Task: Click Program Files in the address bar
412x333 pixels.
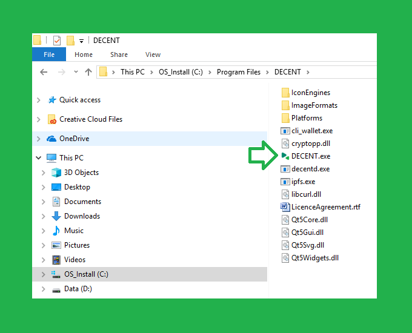Action: (239, 72)
